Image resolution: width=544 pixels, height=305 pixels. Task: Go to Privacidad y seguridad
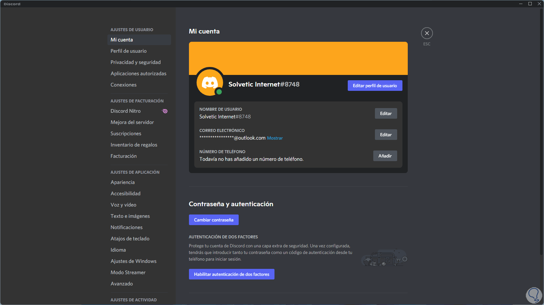139,62
